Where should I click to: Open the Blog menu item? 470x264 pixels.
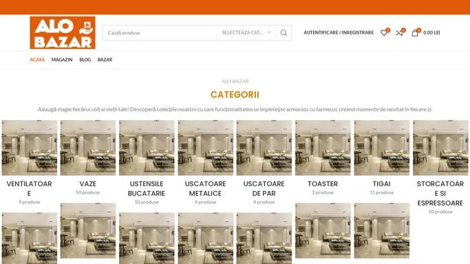tap(85, 60)
